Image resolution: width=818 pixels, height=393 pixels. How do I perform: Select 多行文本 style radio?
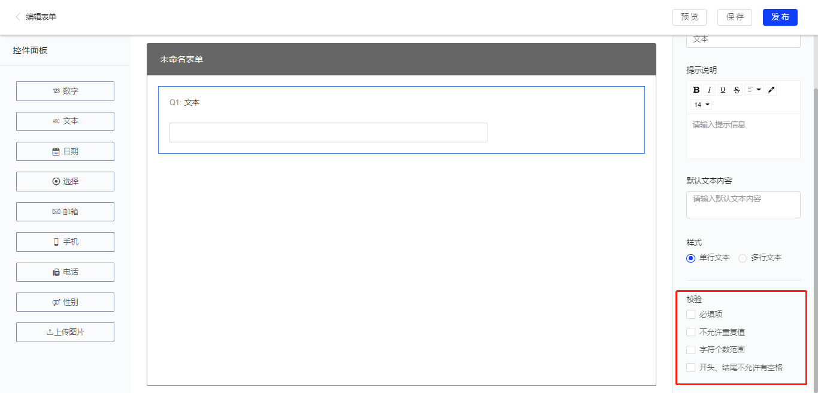[x=743, y=258]
